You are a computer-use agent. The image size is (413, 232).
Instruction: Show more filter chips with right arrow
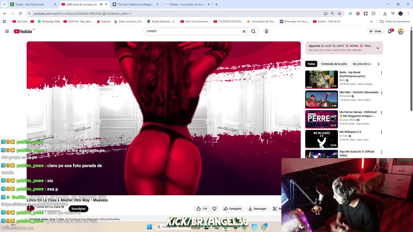(378, 64)
